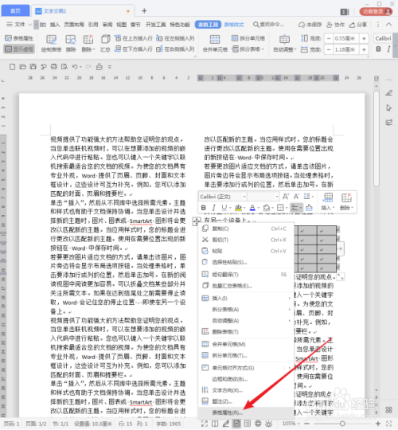Click the 分享 share button
The height and width of the screenshot is (430, 398).
click(357, 25)
